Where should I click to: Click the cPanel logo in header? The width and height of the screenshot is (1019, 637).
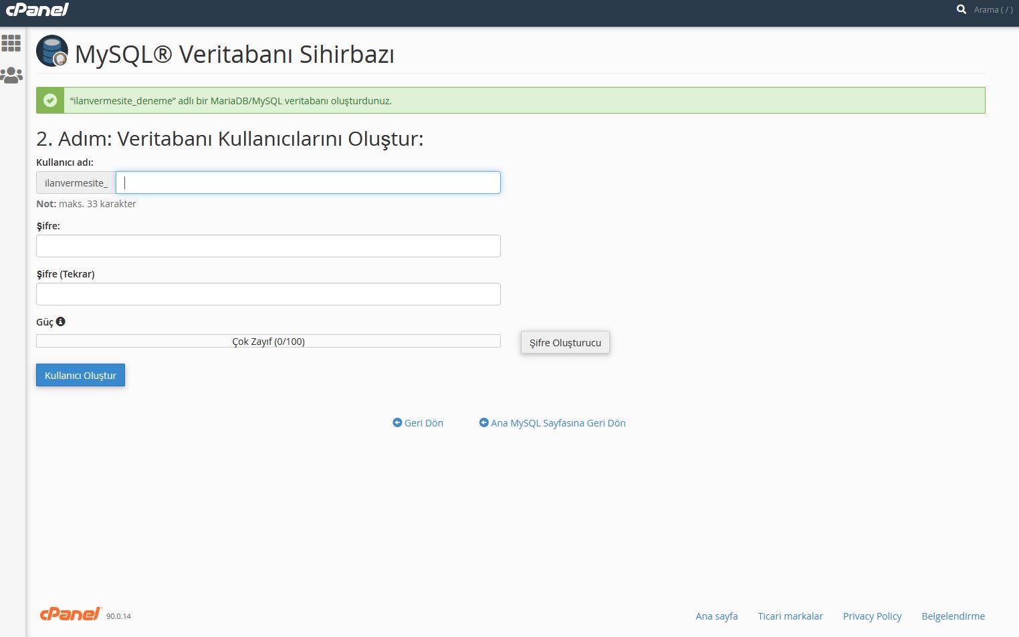click(x=37, y=9)
